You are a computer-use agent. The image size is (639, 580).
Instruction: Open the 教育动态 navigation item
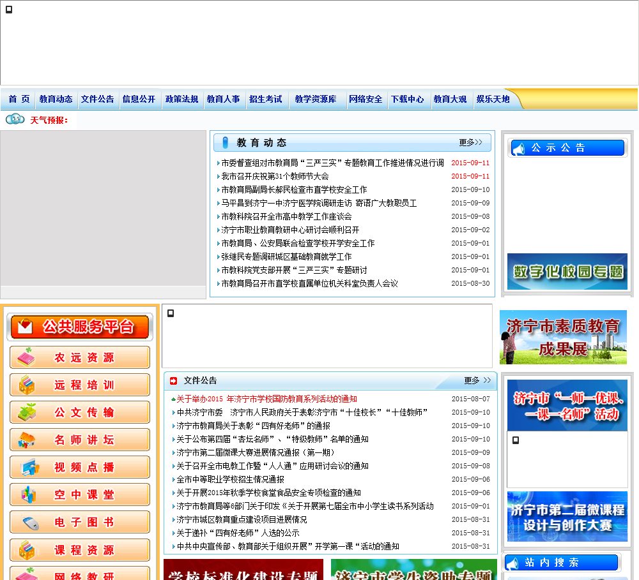pos(56,99)
